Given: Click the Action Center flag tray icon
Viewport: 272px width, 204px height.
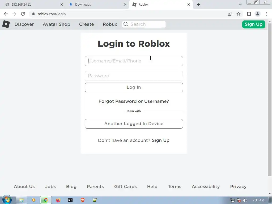Looking at the screenshot, I should pos(239,200).
